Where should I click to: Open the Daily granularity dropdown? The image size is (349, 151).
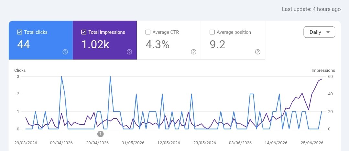pyautogui.click(x=319, y=32)
